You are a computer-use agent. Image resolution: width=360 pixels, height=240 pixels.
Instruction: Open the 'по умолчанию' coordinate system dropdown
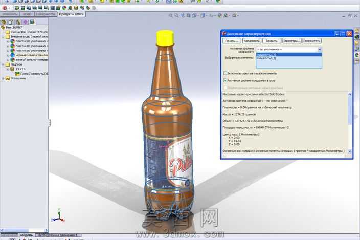tap(320, 49)
